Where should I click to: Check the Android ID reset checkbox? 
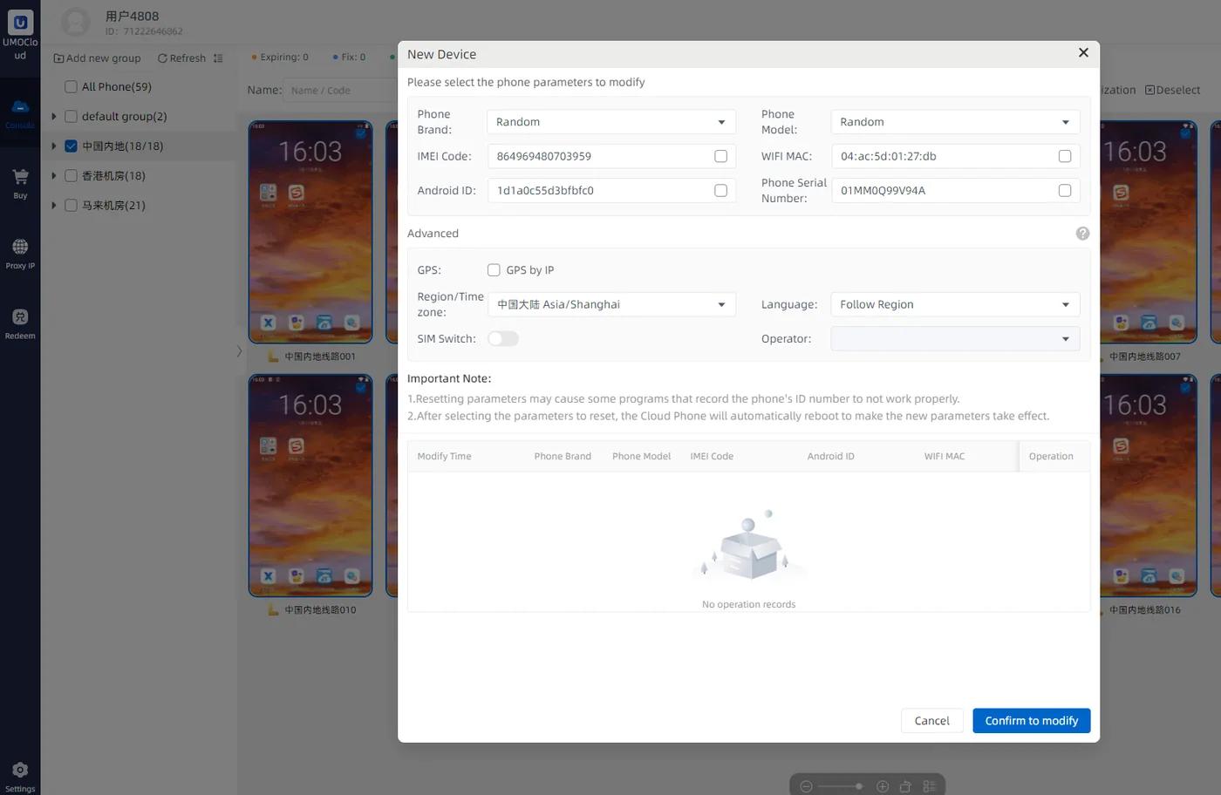(x=720, y=190)
